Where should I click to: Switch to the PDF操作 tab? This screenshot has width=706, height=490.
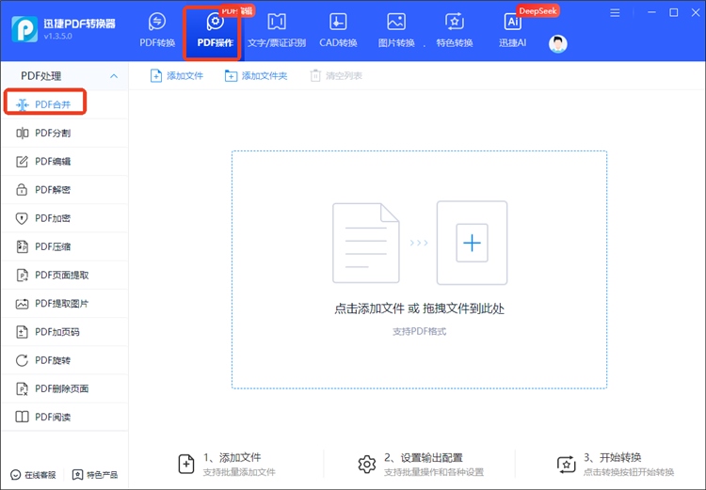click(215, 30)
